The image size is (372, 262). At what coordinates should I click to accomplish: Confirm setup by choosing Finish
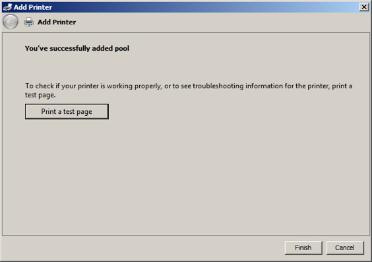point(303,248)
